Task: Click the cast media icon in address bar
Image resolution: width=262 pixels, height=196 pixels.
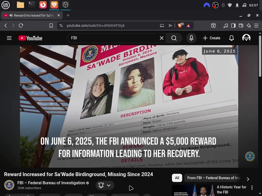Action: 162,26
